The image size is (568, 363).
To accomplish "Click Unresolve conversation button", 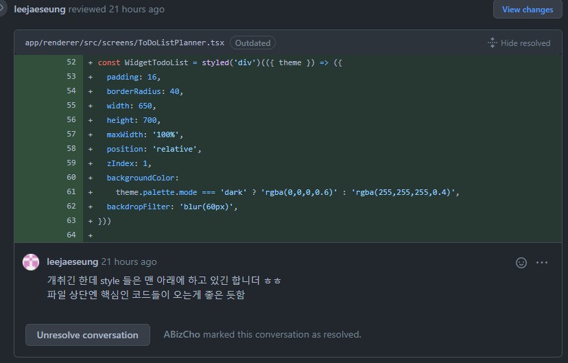I will pos(88,335).
